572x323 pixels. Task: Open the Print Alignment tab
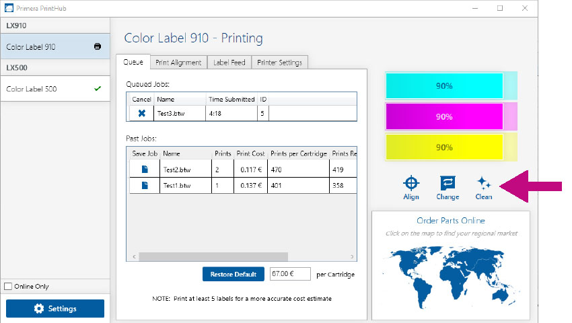click(178, 63)
